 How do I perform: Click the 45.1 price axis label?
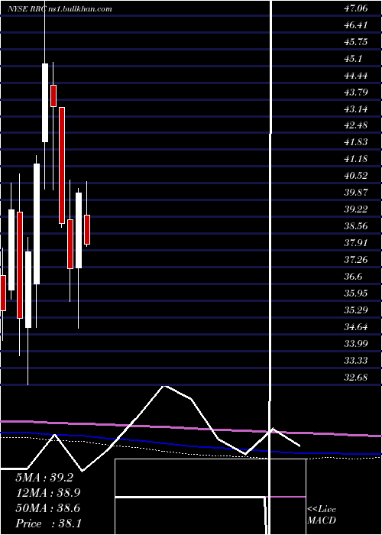coord(353,59)
